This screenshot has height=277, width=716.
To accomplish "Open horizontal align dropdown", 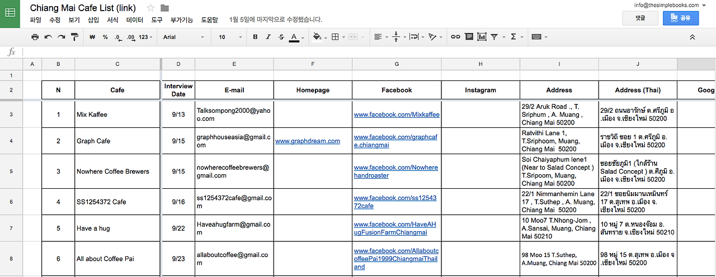I will pos(380,37).
